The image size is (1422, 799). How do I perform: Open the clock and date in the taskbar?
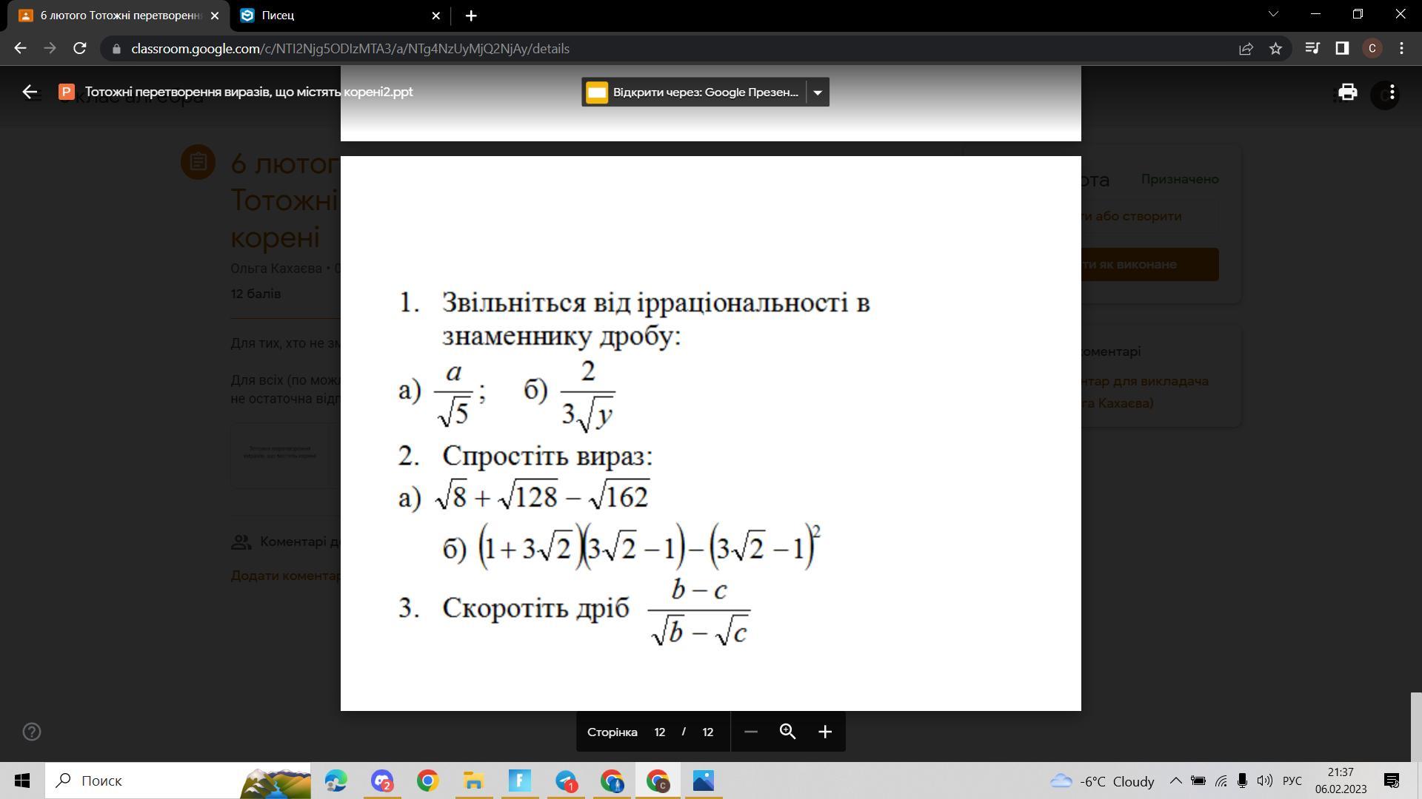[x=1341, y=781]
